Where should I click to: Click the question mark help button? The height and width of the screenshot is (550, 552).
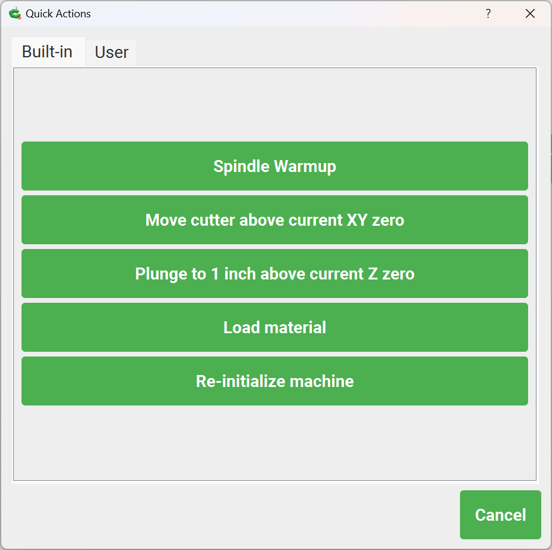coord(488,14)
